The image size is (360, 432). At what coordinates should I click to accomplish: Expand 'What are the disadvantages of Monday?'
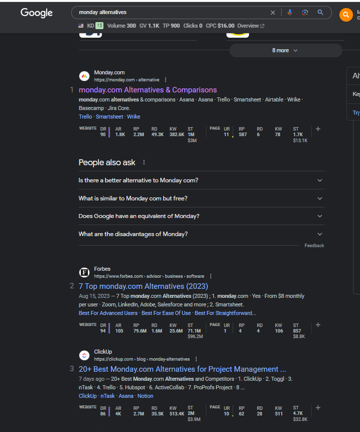201,234
